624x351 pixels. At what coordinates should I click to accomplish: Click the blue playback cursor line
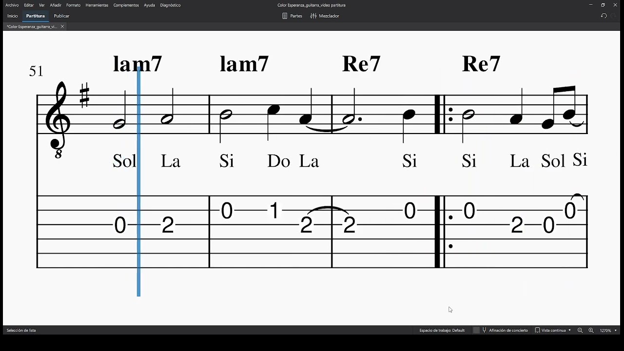(138, 180)
